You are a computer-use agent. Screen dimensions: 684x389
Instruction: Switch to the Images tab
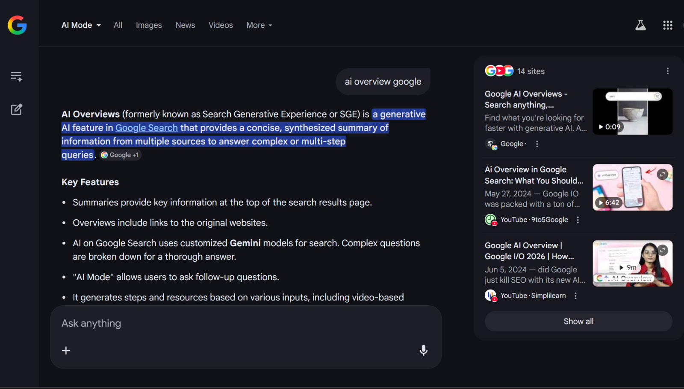149,25
